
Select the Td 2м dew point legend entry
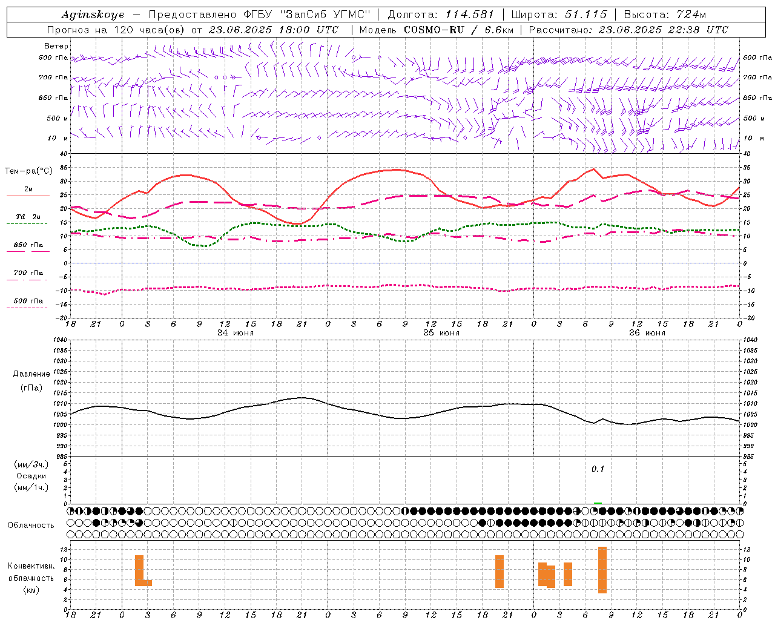coord(28,217)
